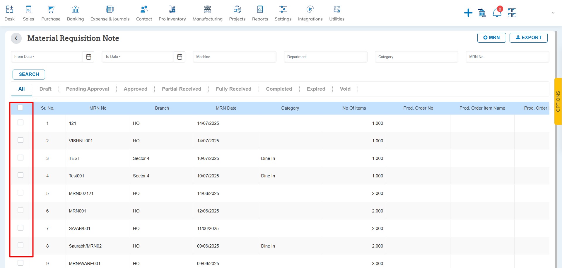562x268 pixels.
Task: Open Expense & Journals icon
Action: click(110, 9)
